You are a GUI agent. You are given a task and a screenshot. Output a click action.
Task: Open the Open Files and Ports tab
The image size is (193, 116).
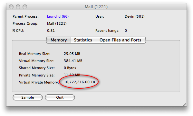click(121, 40)
